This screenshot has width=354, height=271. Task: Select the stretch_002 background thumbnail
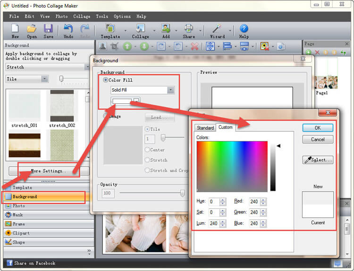coord(62,109)
